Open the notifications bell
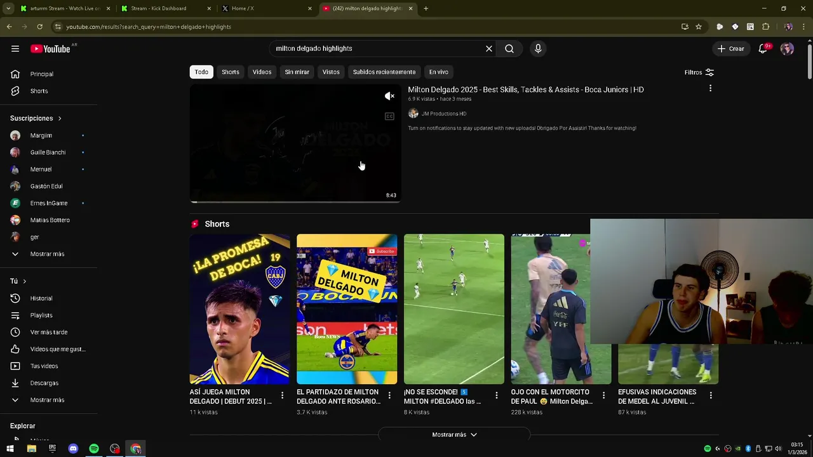 tap(763, 49)
